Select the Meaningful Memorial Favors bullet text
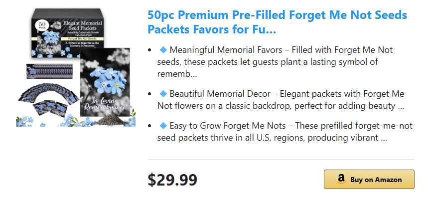 (x=276, y=62)
